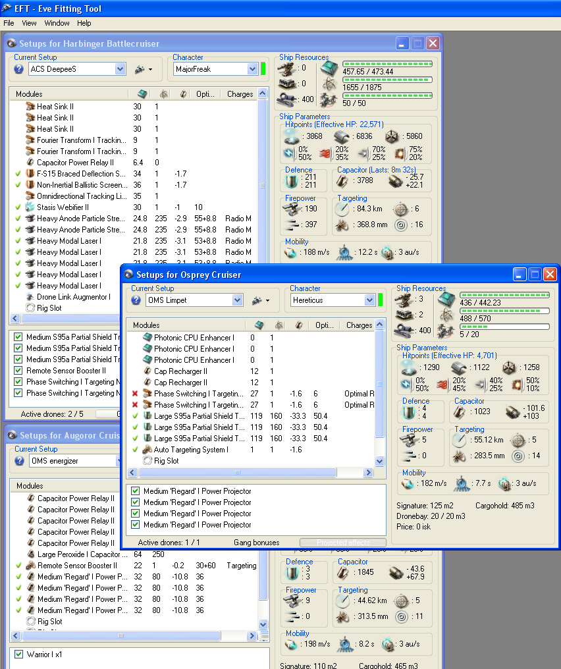This screenshot has height=669, width=561.
Task: Open the Window menu
Action: (x=57, y=23)
